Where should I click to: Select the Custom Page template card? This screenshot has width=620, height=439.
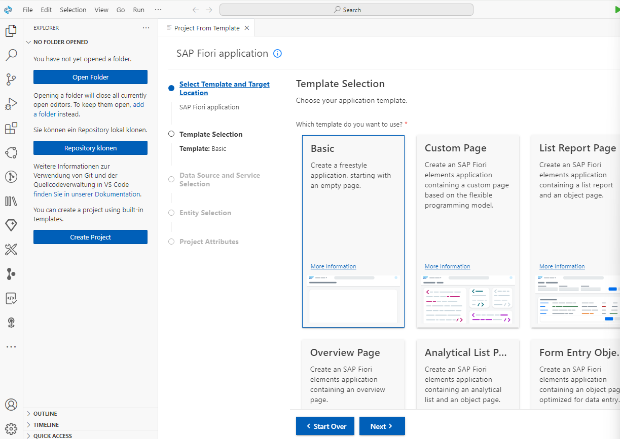coord(468,231)
